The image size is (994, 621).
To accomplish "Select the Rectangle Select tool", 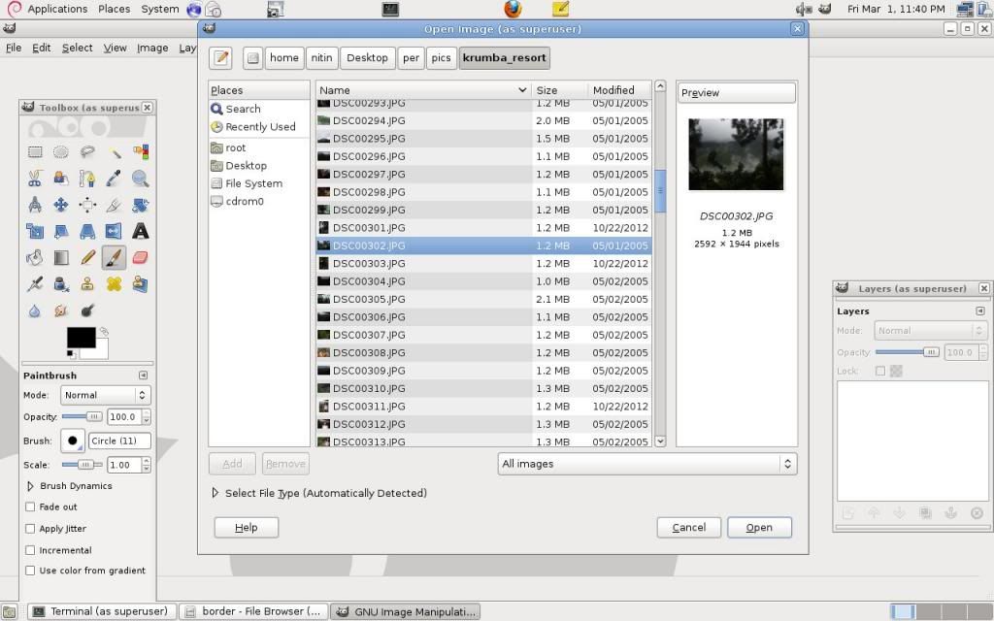I will click(x=35, y=152).
